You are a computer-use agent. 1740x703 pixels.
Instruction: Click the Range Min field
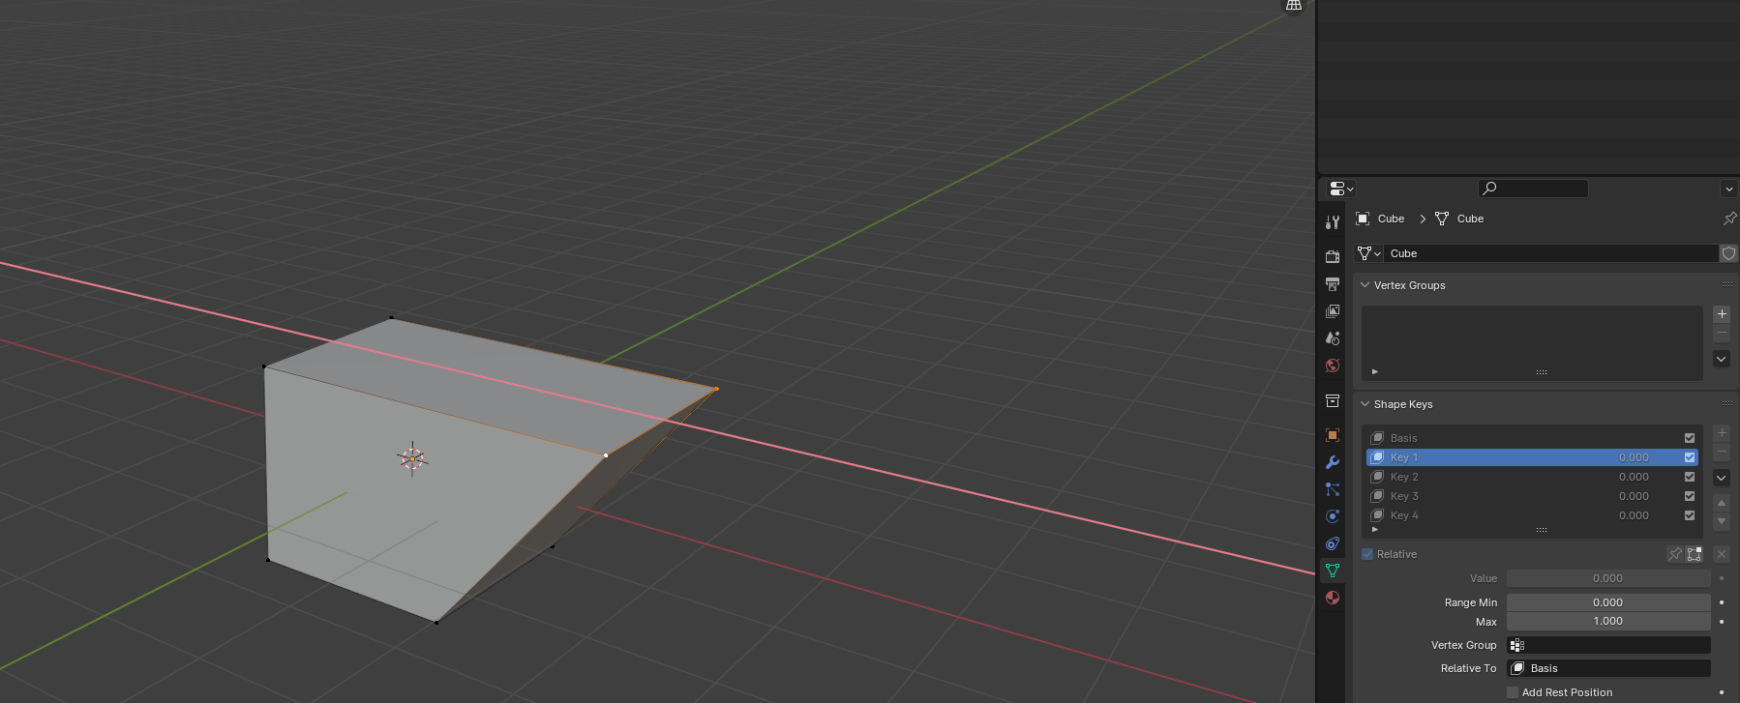(1608, 602)
